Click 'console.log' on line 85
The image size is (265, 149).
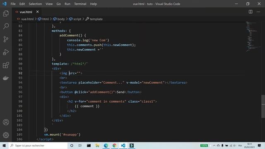[x=77, y=40]
